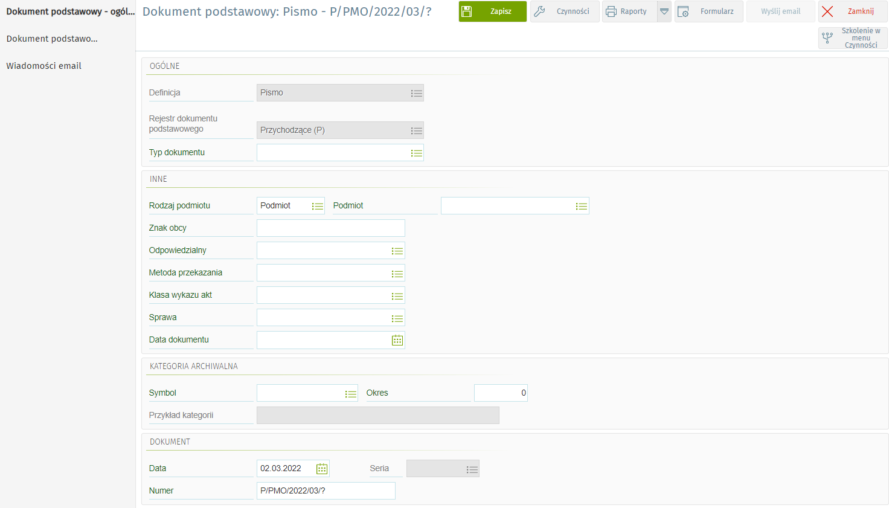The width and height of the screenshot is (889, 508).
Task: Click the Zapisz save button
Action: (492, 11)
